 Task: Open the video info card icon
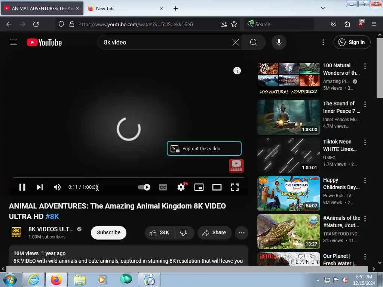coord(237,71)
